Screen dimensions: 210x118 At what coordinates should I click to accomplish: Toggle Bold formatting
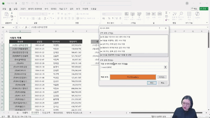(21, 18)
